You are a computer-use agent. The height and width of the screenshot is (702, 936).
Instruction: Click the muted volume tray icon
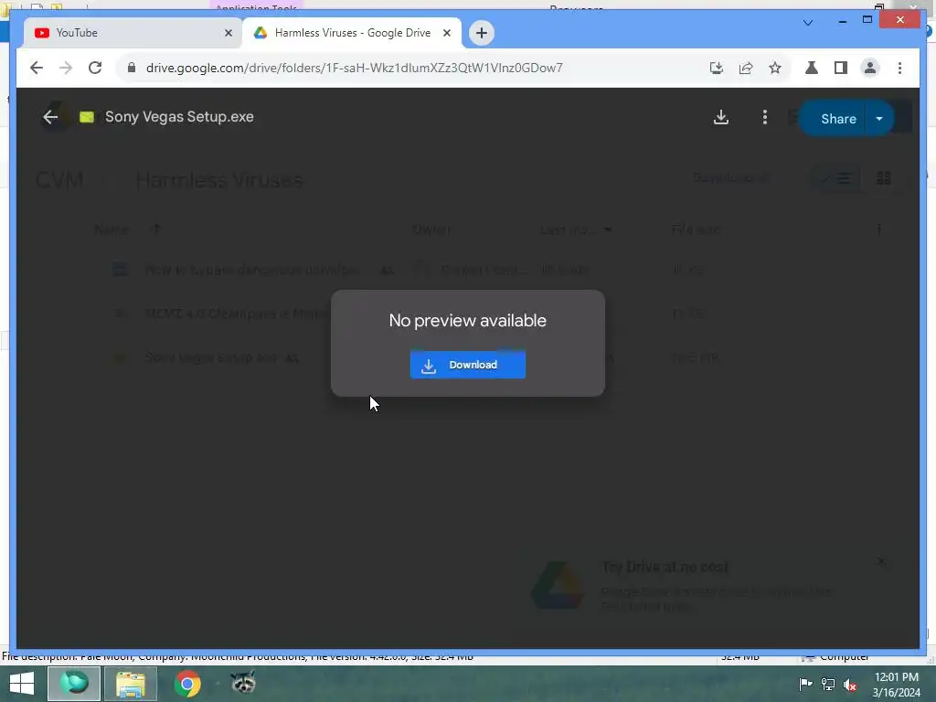pyautogui.click(x=850, y=685)
